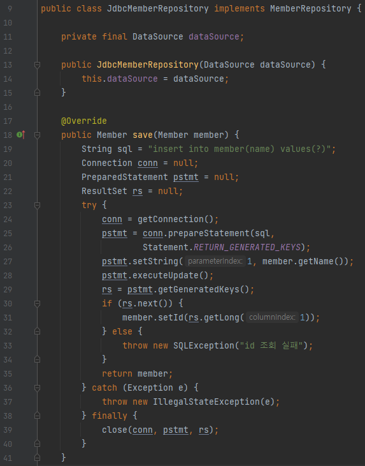Click the IllegalStateException class name
The height and width of the screenshot is (466, 365).
(x=206, y=402)
